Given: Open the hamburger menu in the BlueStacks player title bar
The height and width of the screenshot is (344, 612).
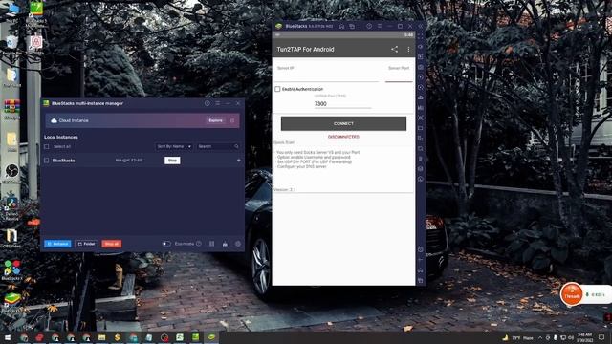Looking at the screenshot, I should [x=380, y=26].
